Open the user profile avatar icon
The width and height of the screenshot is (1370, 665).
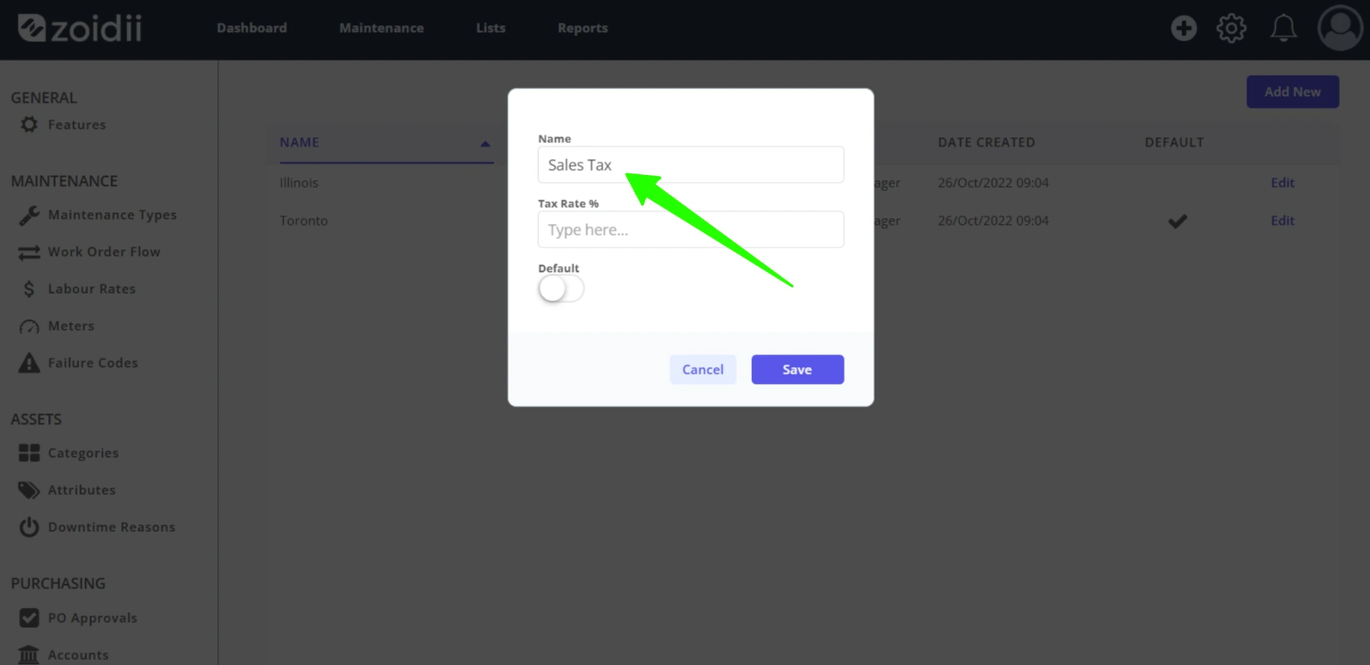pos(1340,28)
